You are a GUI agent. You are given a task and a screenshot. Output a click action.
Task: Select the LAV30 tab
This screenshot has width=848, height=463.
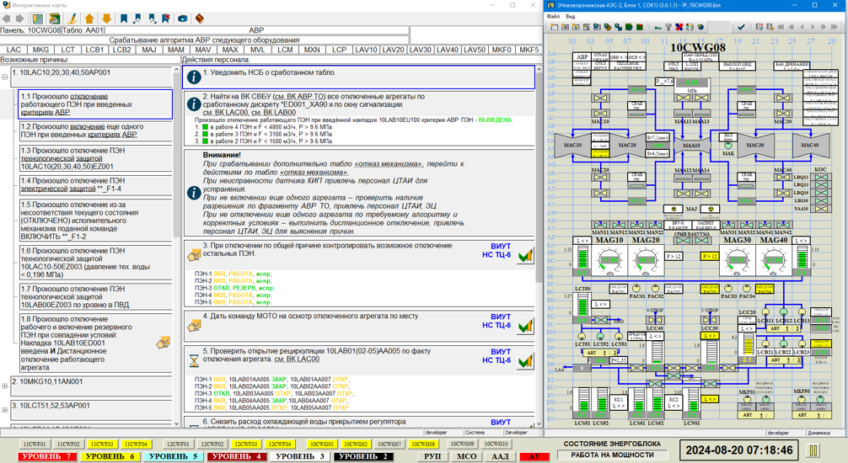click(421, 50)
